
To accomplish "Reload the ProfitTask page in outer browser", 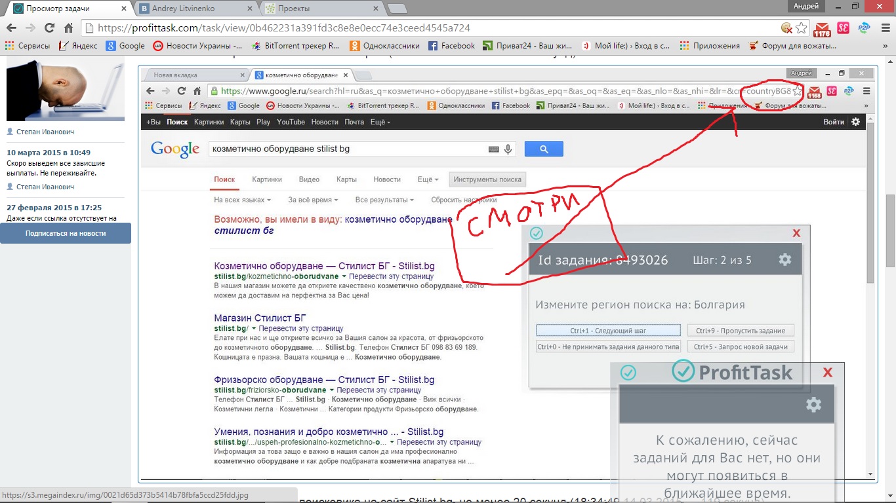I will [49, 28].
